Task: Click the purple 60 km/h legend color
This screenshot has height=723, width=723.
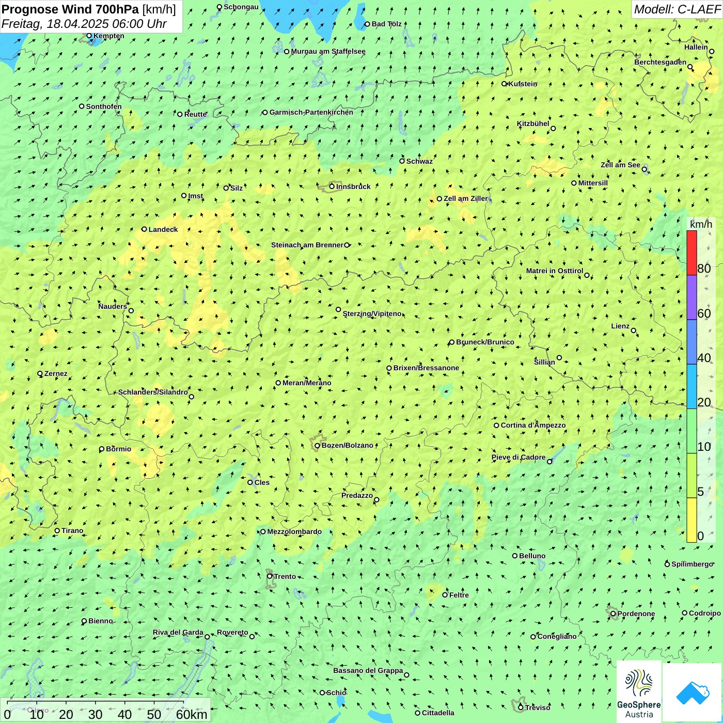Action: point(691,297)
